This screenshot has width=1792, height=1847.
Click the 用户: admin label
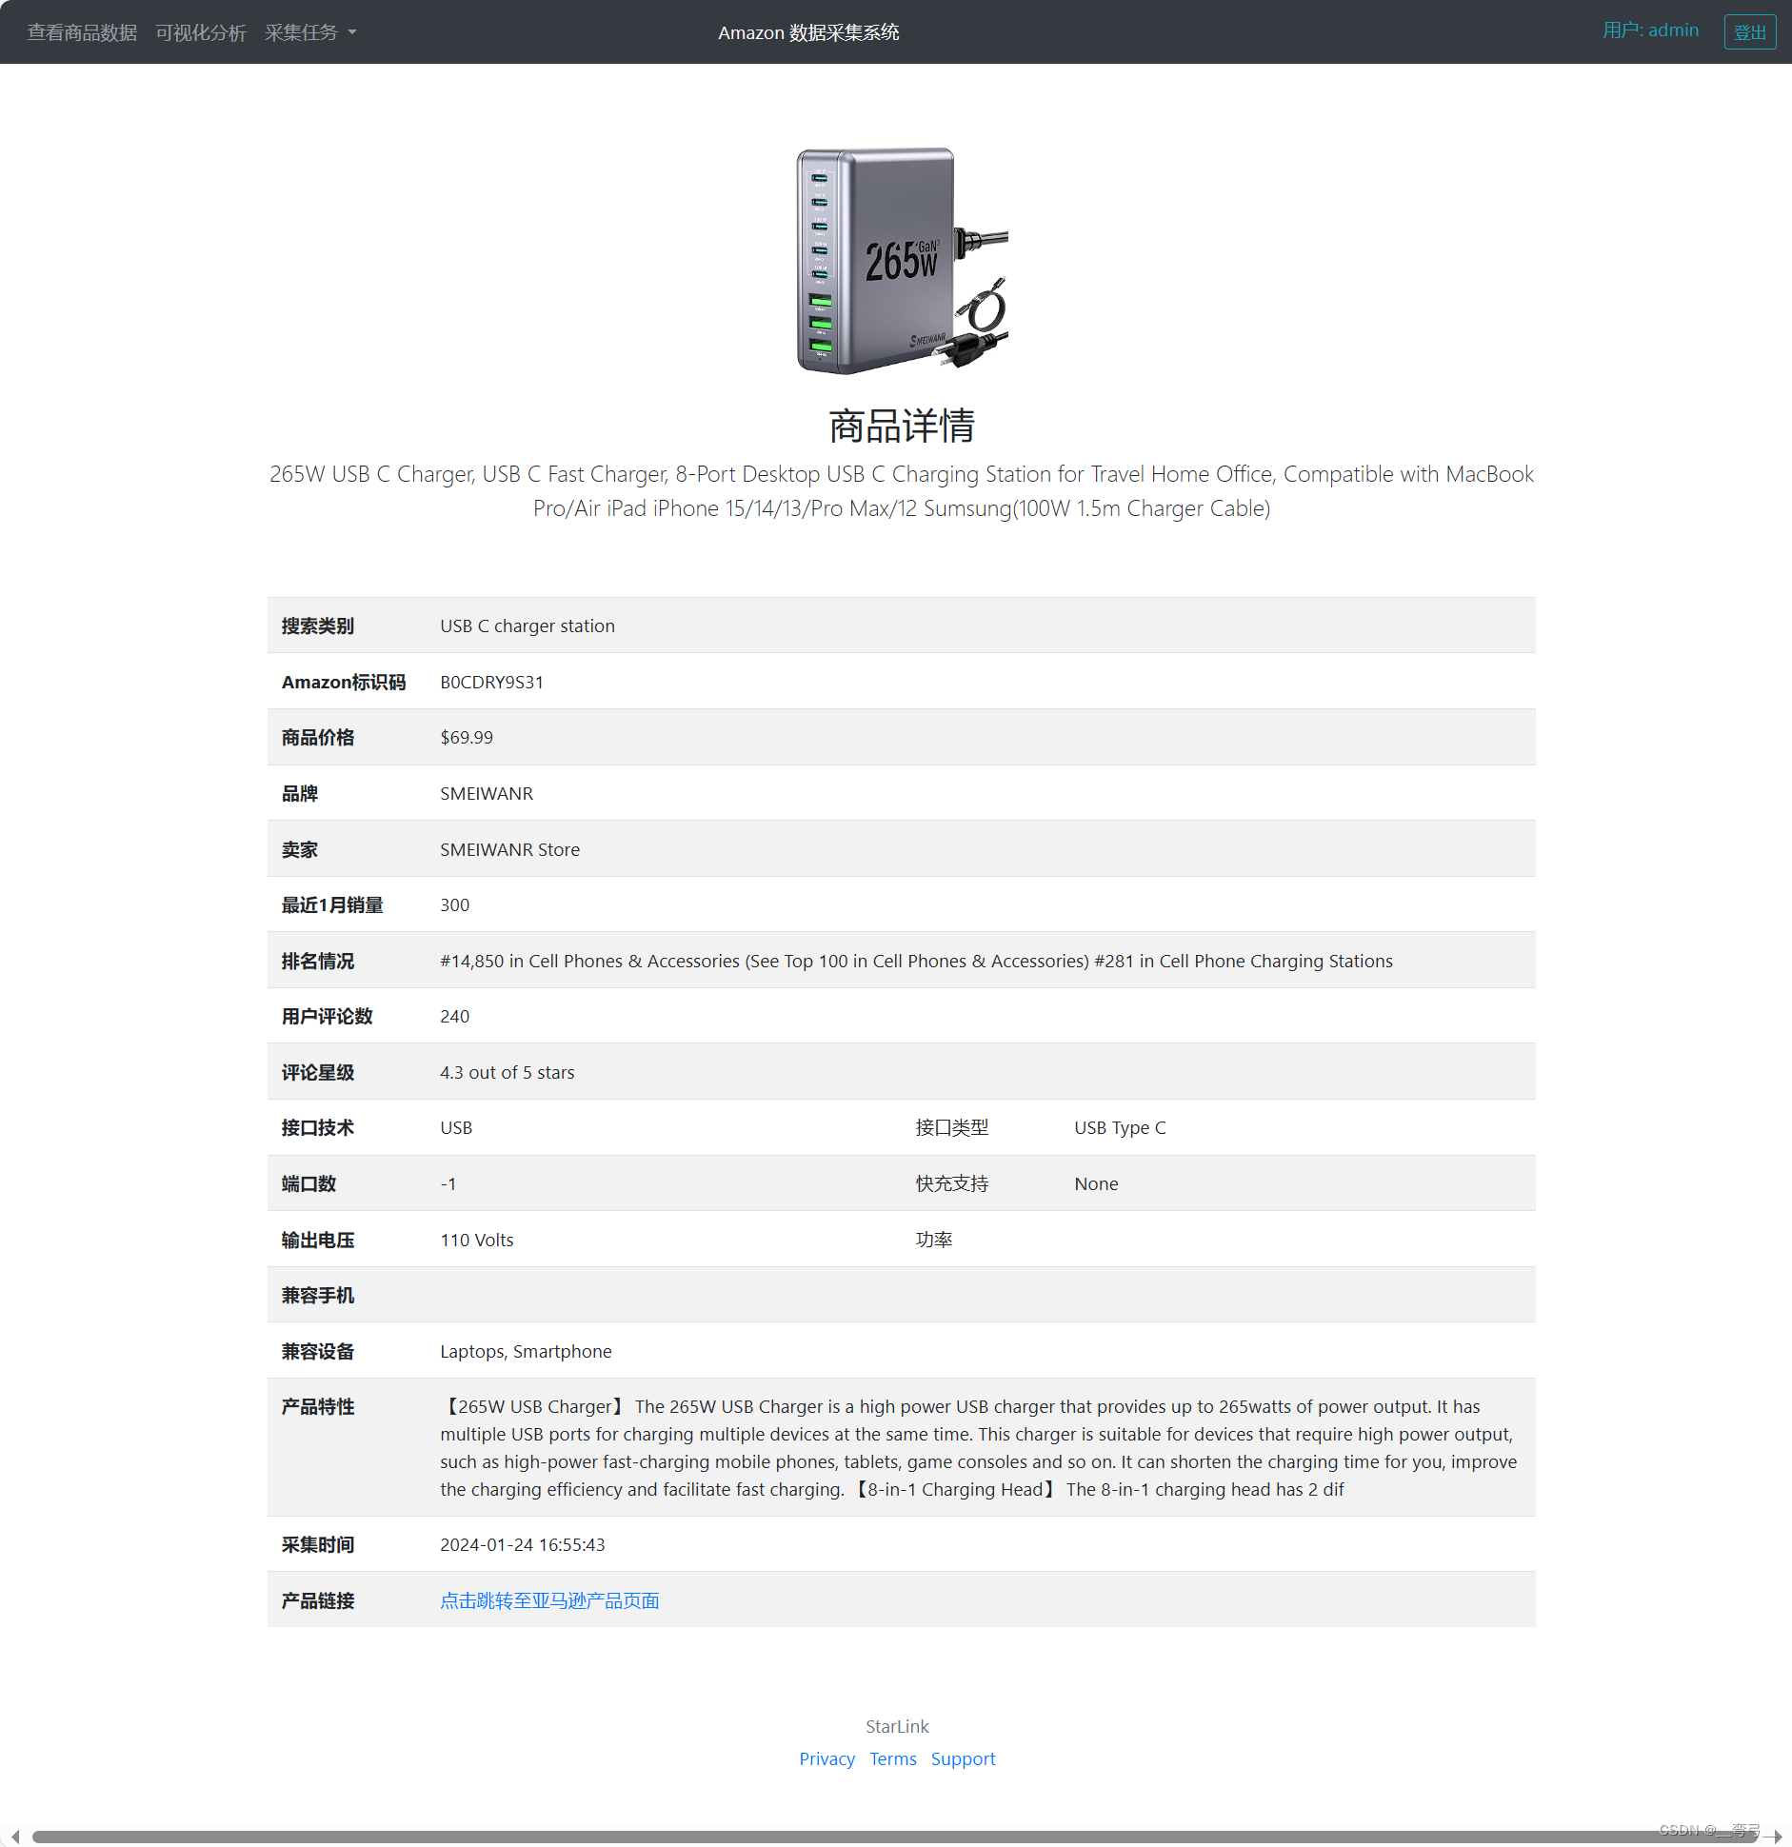tap(1650, 30)
